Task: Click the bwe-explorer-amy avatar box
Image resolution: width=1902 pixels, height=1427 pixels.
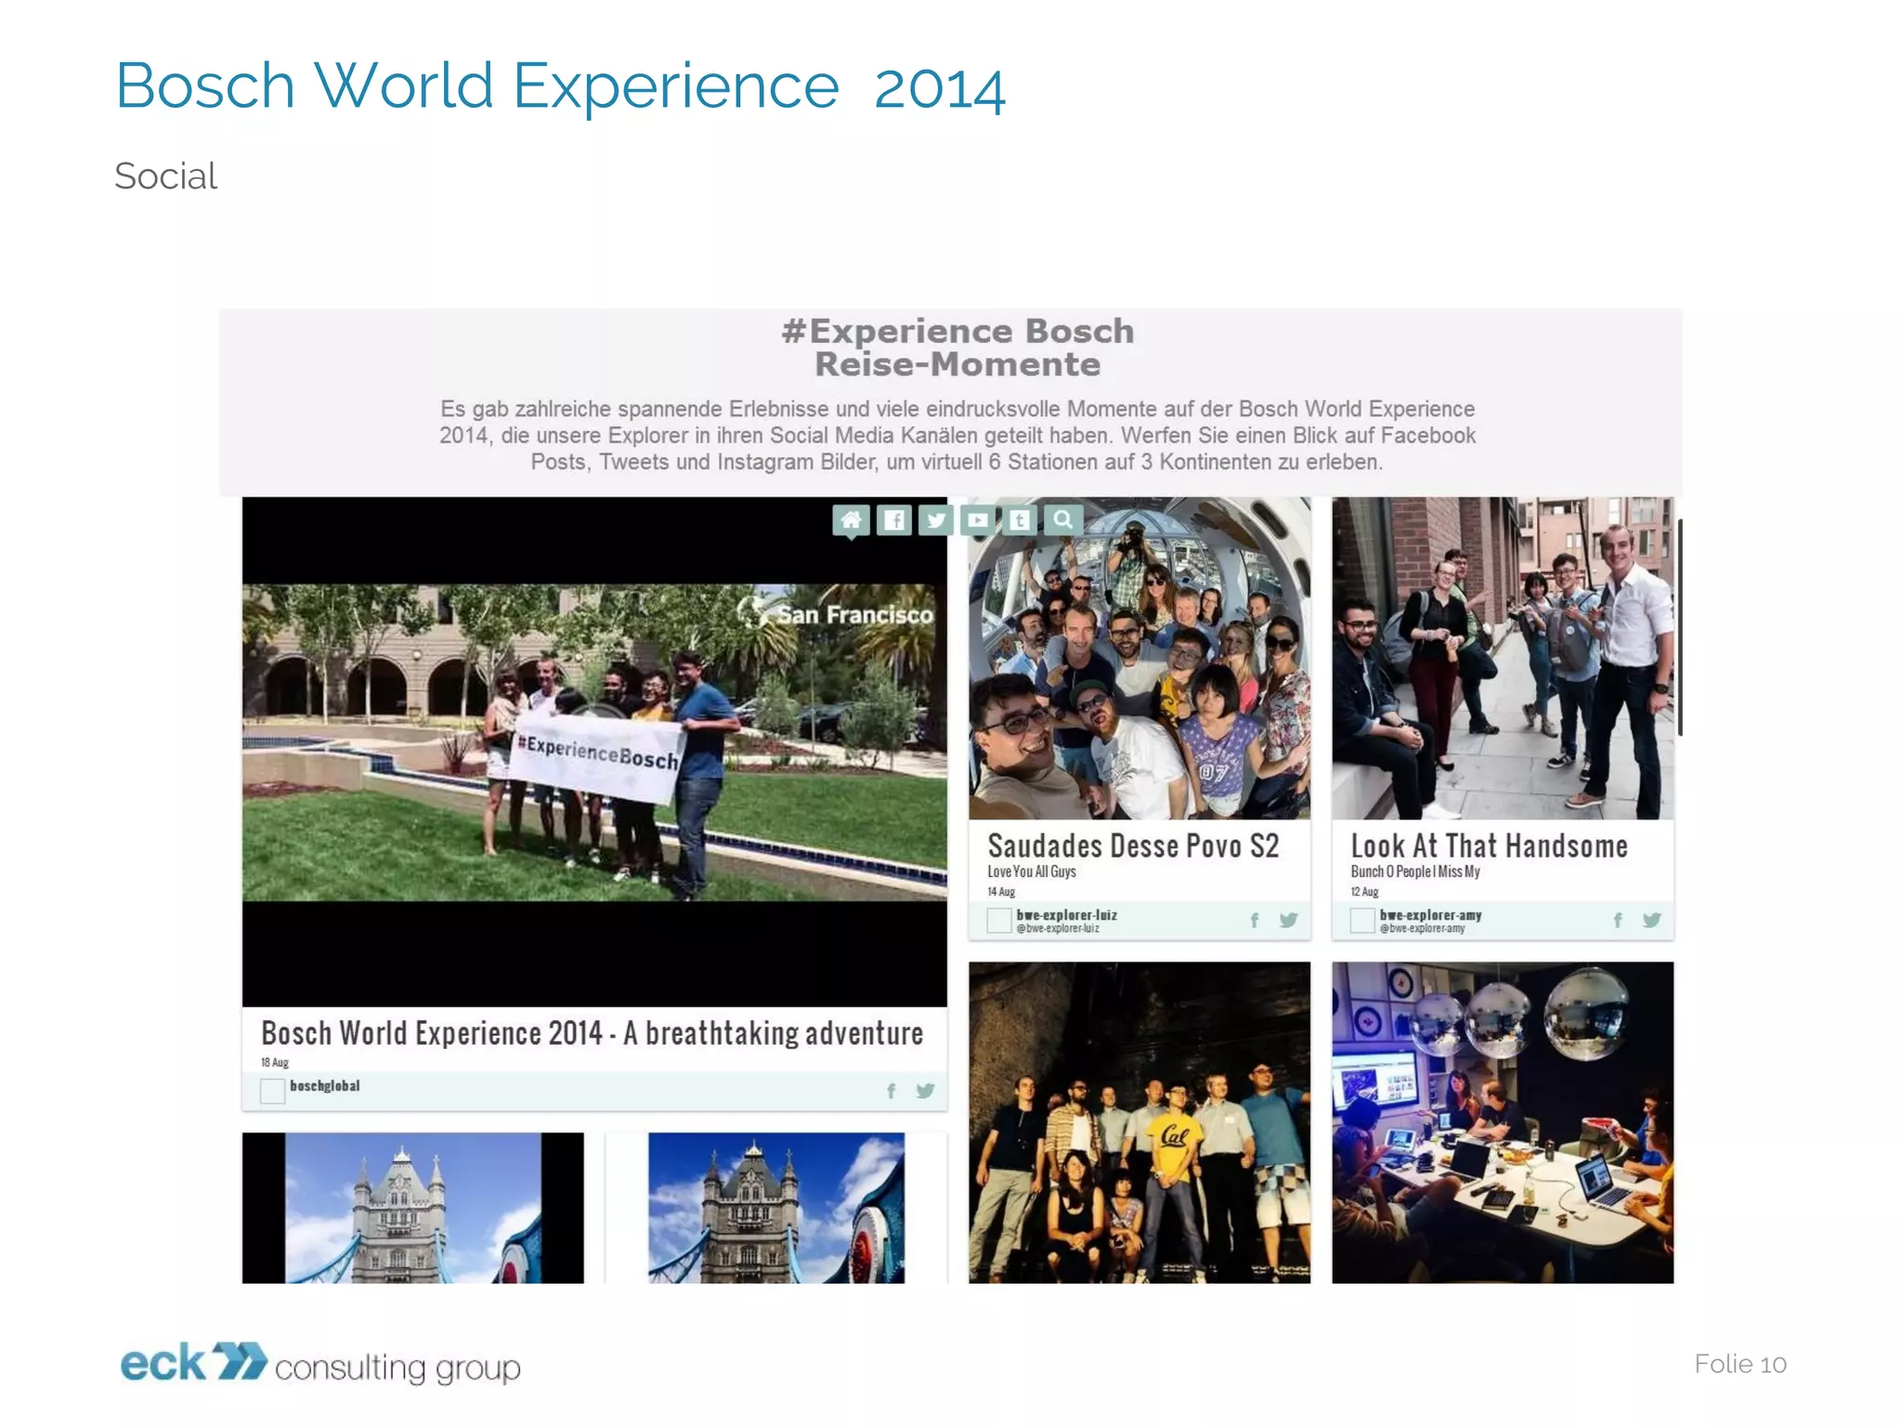Action: pyautogui.click(x=1361, y=920)
